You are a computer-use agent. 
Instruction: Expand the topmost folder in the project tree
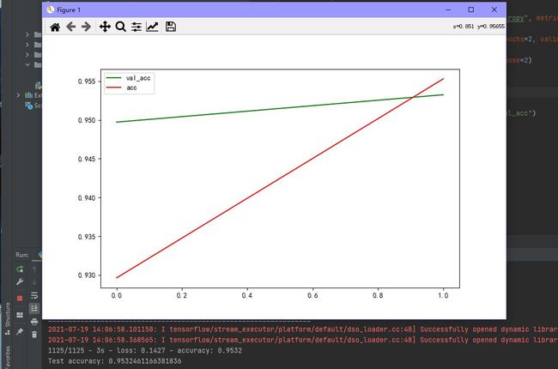(x=27, y=34)
